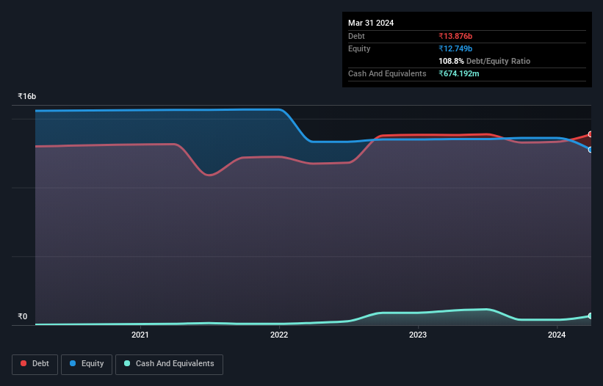603x386 pixels.
Task: Click the ₹0 y-axis label
Action: tap(23, 316)
